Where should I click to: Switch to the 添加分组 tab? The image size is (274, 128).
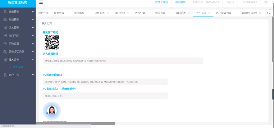coord(120,13)
